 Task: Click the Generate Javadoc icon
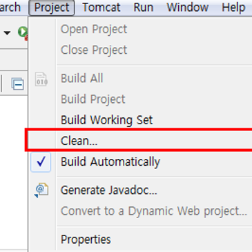tap(41, 190)
